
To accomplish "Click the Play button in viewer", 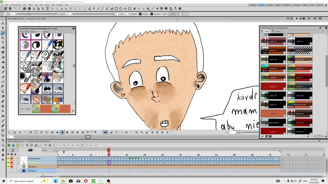I will tap(67, 132).
